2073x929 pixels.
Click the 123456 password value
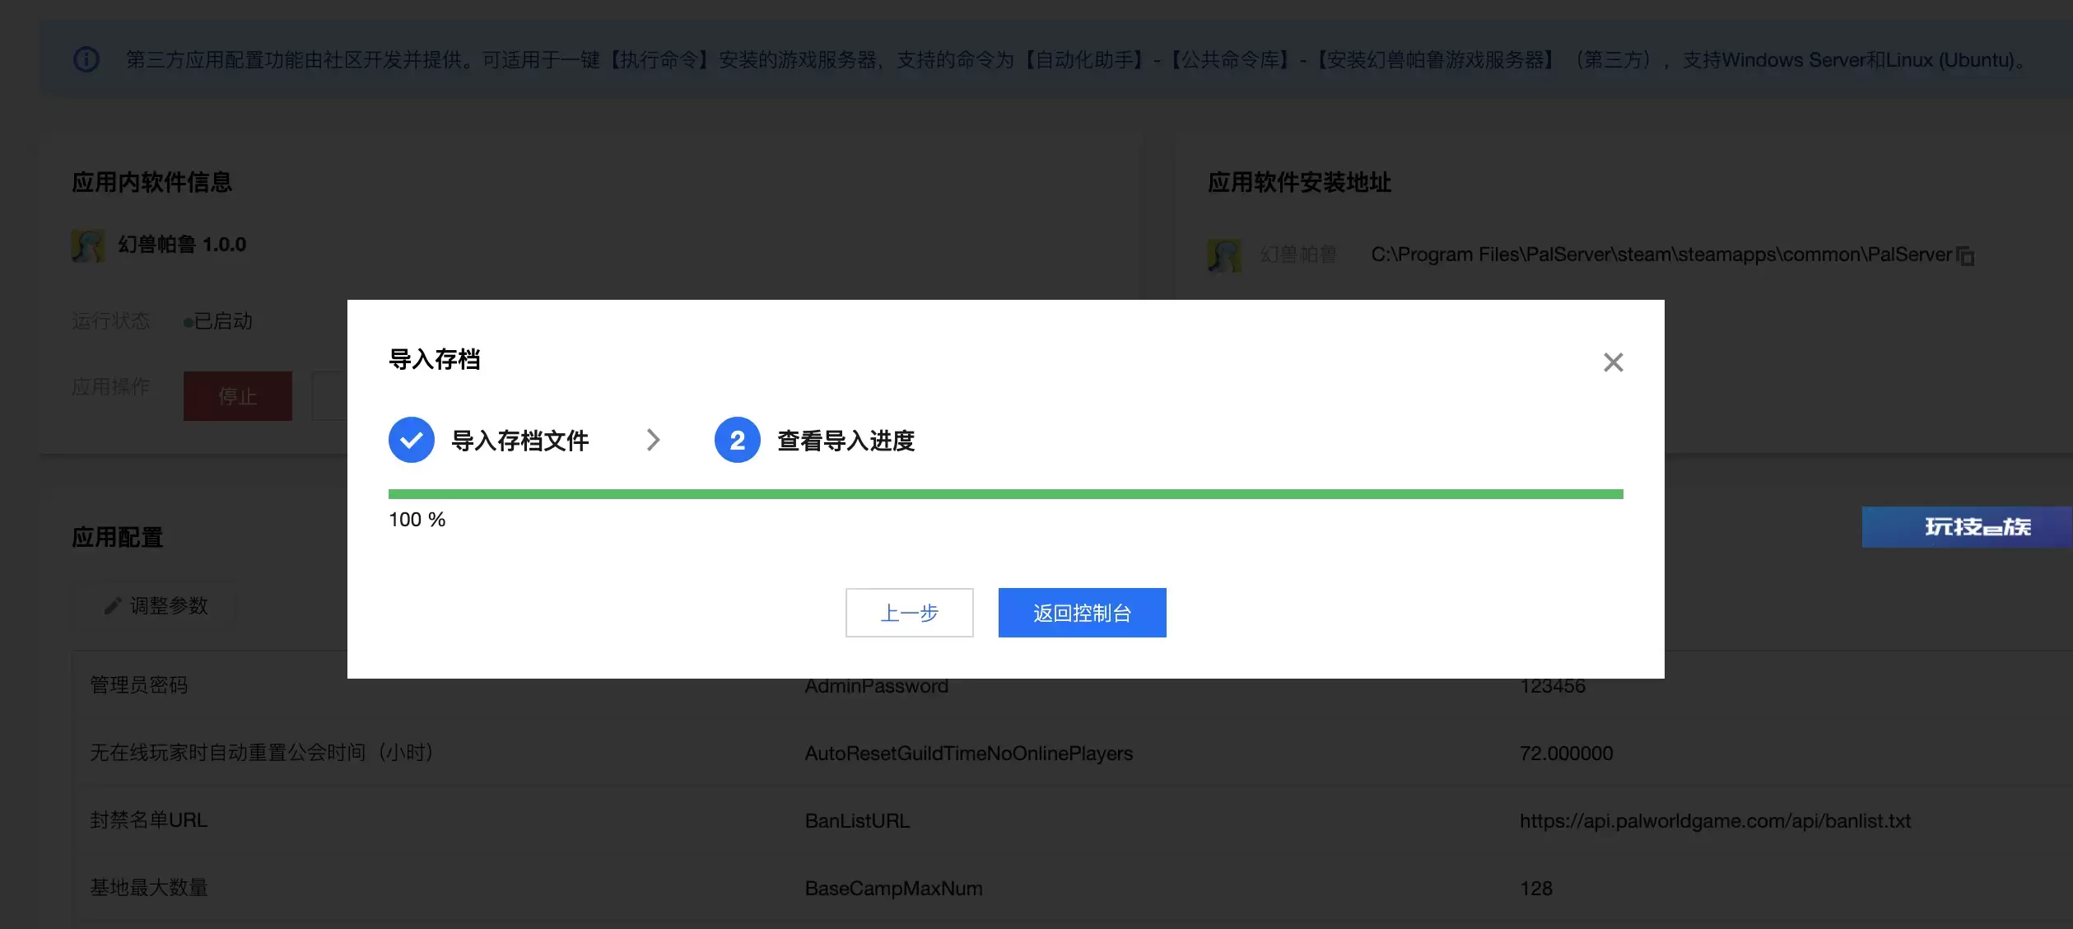pyautogui.click(x=1552, y=686)
